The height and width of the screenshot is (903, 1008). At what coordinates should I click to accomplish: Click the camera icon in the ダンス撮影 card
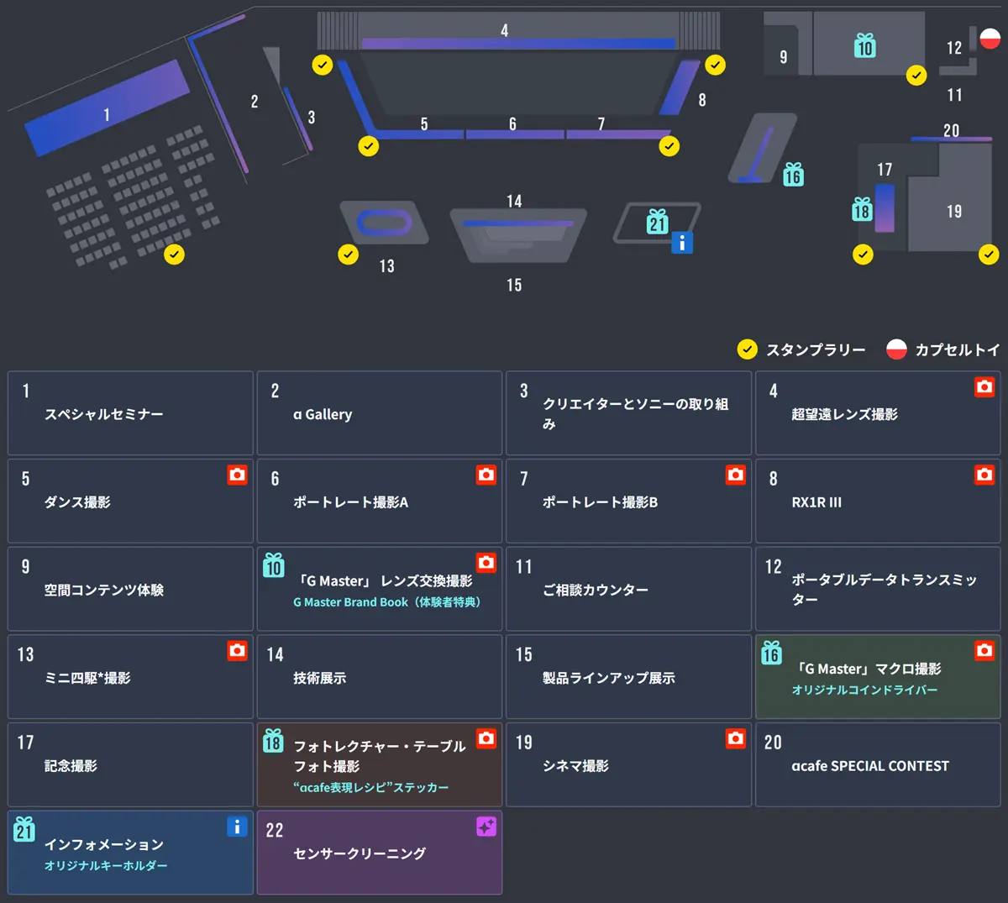click(x=238, y=475)
